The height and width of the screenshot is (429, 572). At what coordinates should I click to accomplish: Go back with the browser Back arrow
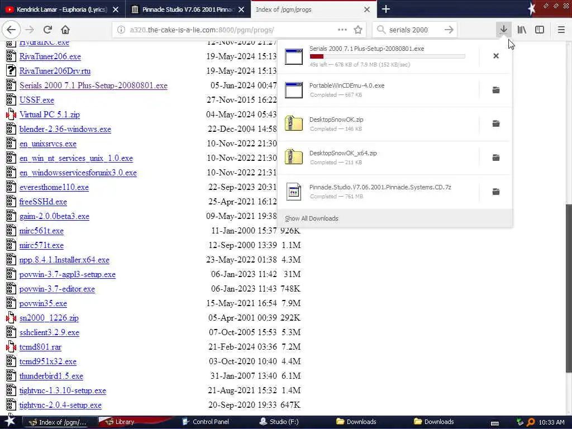coord(11,30)
